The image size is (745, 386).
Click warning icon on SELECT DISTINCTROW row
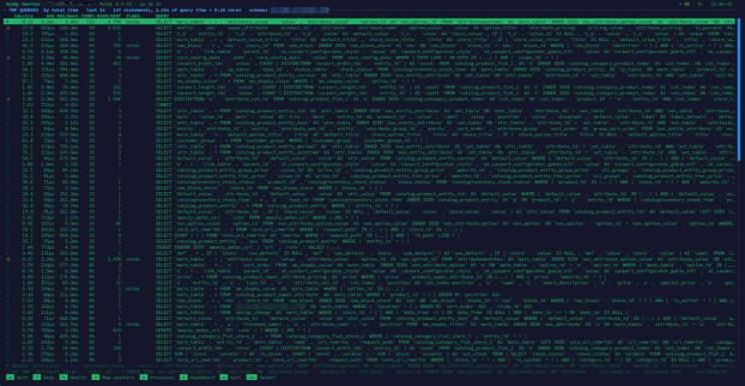tap(8, 100)
